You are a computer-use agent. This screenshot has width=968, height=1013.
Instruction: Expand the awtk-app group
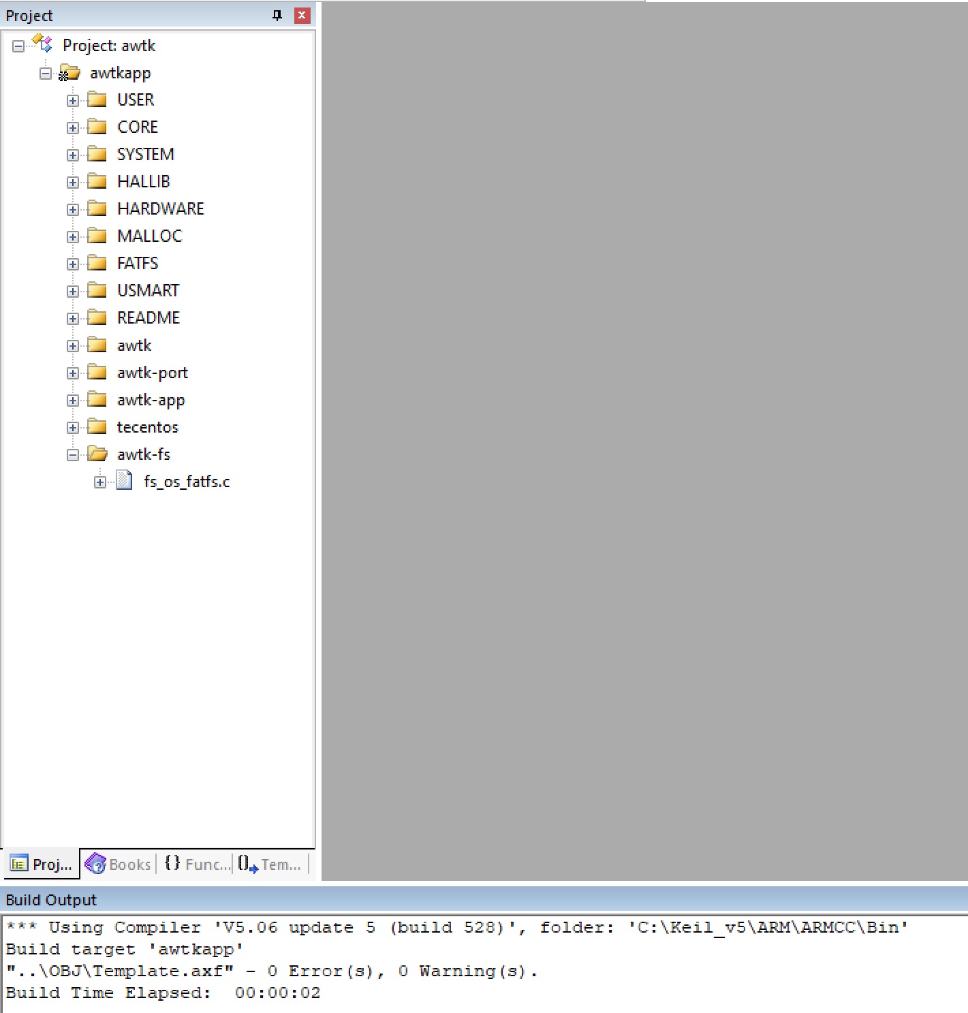point(73,401)
